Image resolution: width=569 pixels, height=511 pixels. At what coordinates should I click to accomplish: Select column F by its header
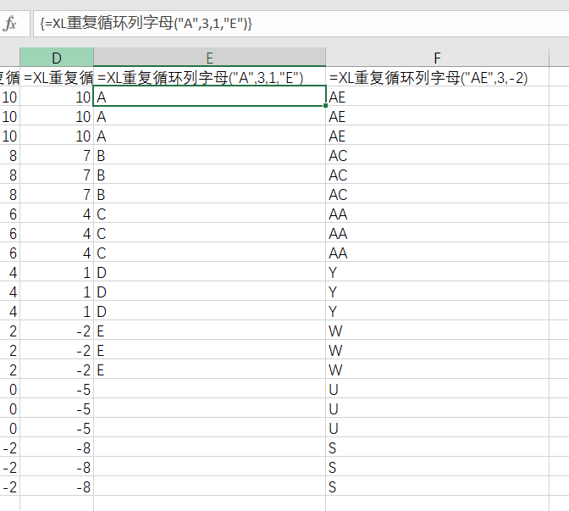coord(437,58)
